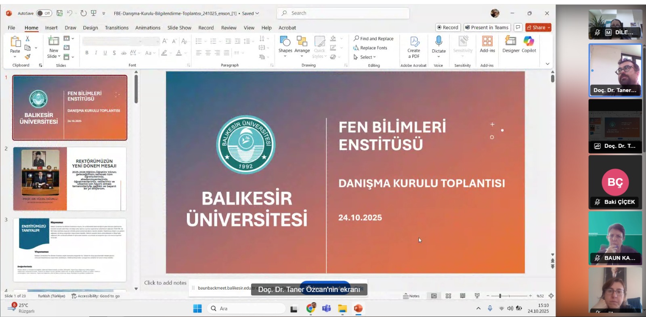
Task: Click the Arrange objects icon
Action: tap(302, 41)
